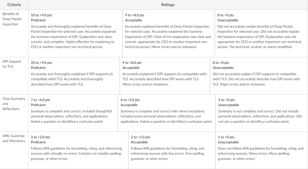The height and width of the screenshot is (169, 308).
Task: Pick Acceptable rating for DPI Support for TLS
Action: (165, 76)
